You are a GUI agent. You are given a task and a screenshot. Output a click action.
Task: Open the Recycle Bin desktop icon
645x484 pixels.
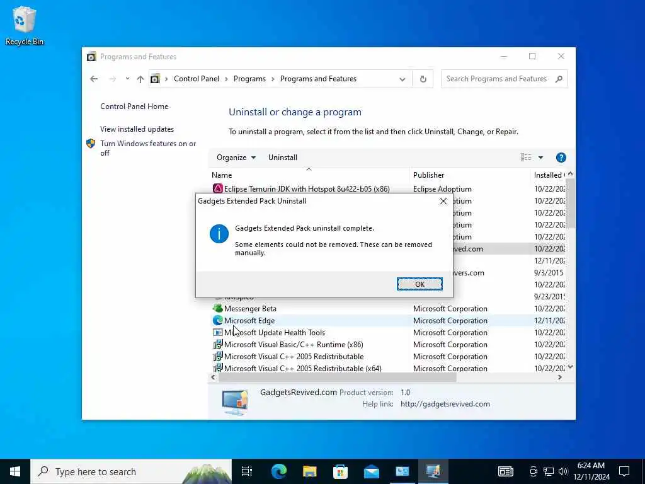25,25
